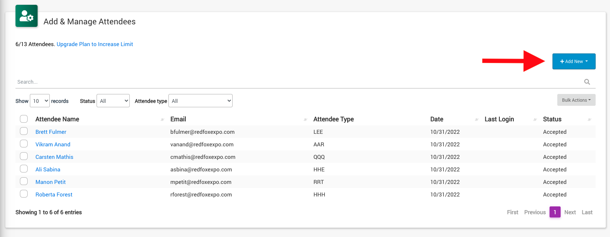Toggle the checkbox for Roberta Forest
This screenshot has width=610, height=237.
[x=24, y=194]
